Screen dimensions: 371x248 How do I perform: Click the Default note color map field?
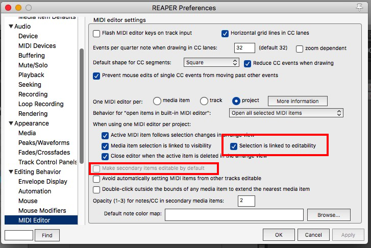(x=234, y=215)
